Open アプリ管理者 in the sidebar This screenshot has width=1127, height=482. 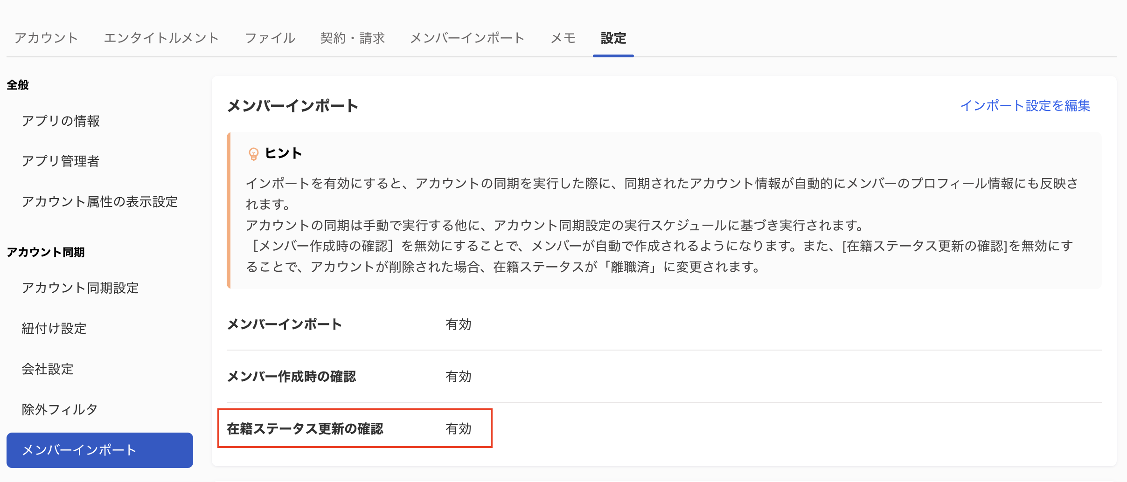click(x=61, y=161)
